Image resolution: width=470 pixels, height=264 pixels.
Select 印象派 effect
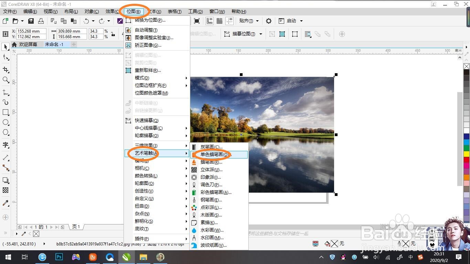click(x=219, y=177)
